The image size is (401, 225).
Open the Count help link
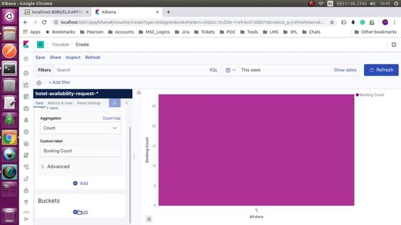pyautogui.click(x=112, y=118)
